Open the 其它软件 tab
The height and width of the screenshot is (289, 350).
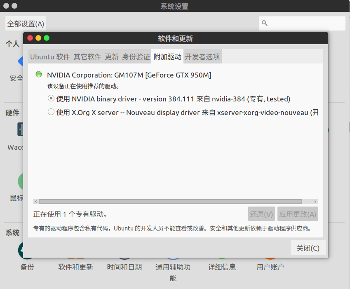[x=87, y=56]
